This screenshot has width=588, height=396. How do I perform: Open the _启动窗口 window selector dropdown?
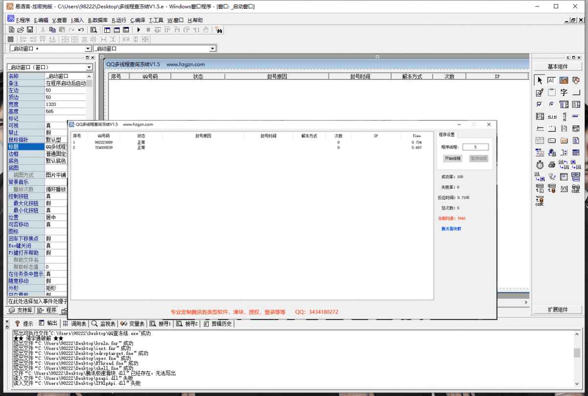coord(87,49)
